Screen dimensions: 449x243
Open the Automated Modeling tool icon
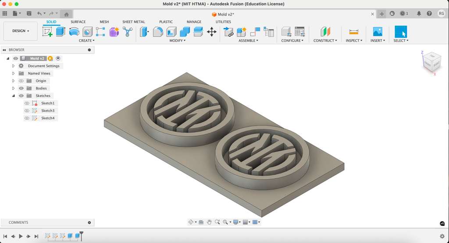point(128,32)
